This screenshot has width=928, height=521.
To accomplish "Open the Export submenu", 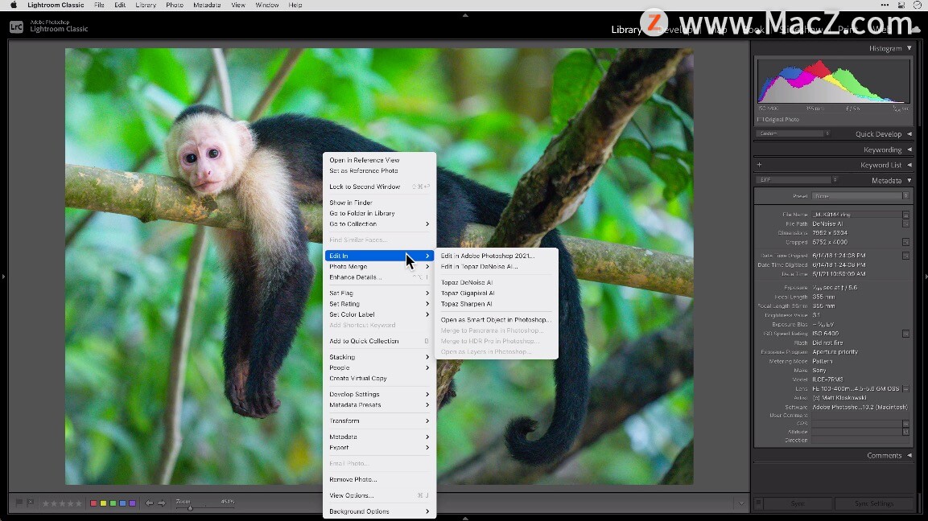I will (379, 448).
